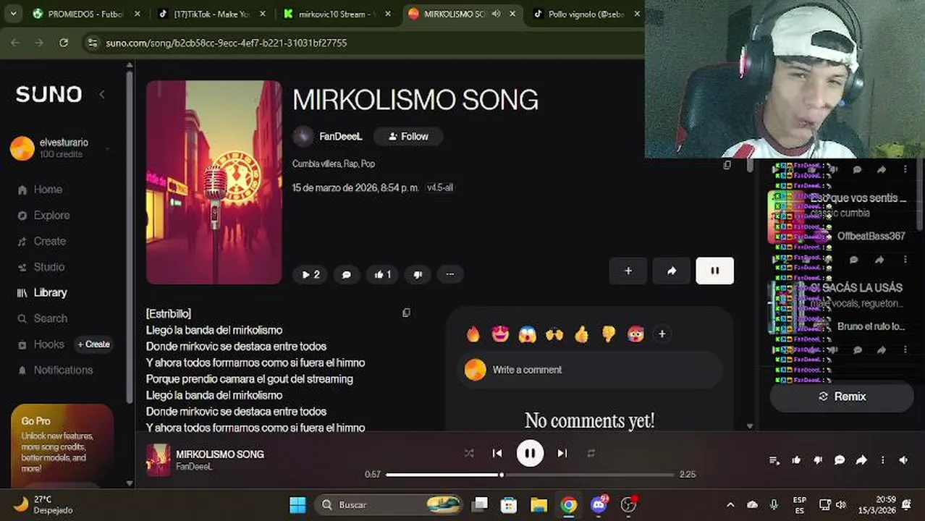Pause the song with the white button

point(714,271)
